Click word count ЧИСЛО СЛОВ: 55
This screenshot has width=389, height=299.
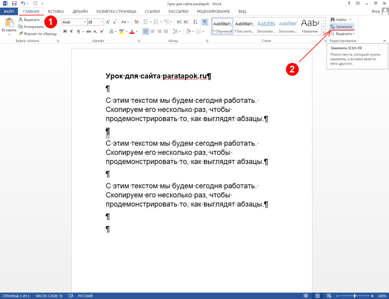point(49,296)
